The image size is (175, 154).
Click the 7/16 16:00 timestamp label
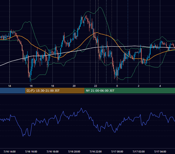[x=31, y=151]
